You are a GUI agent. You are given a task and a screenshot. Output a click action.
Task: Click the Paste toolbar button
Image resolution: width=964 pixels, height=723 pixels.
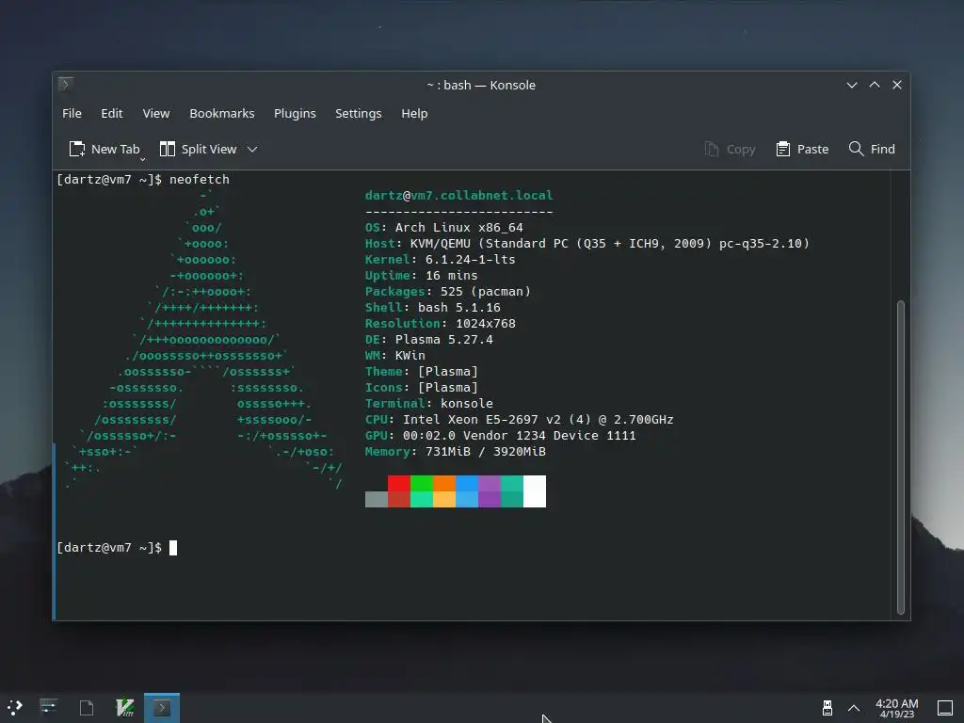click(x=802, y=150)
